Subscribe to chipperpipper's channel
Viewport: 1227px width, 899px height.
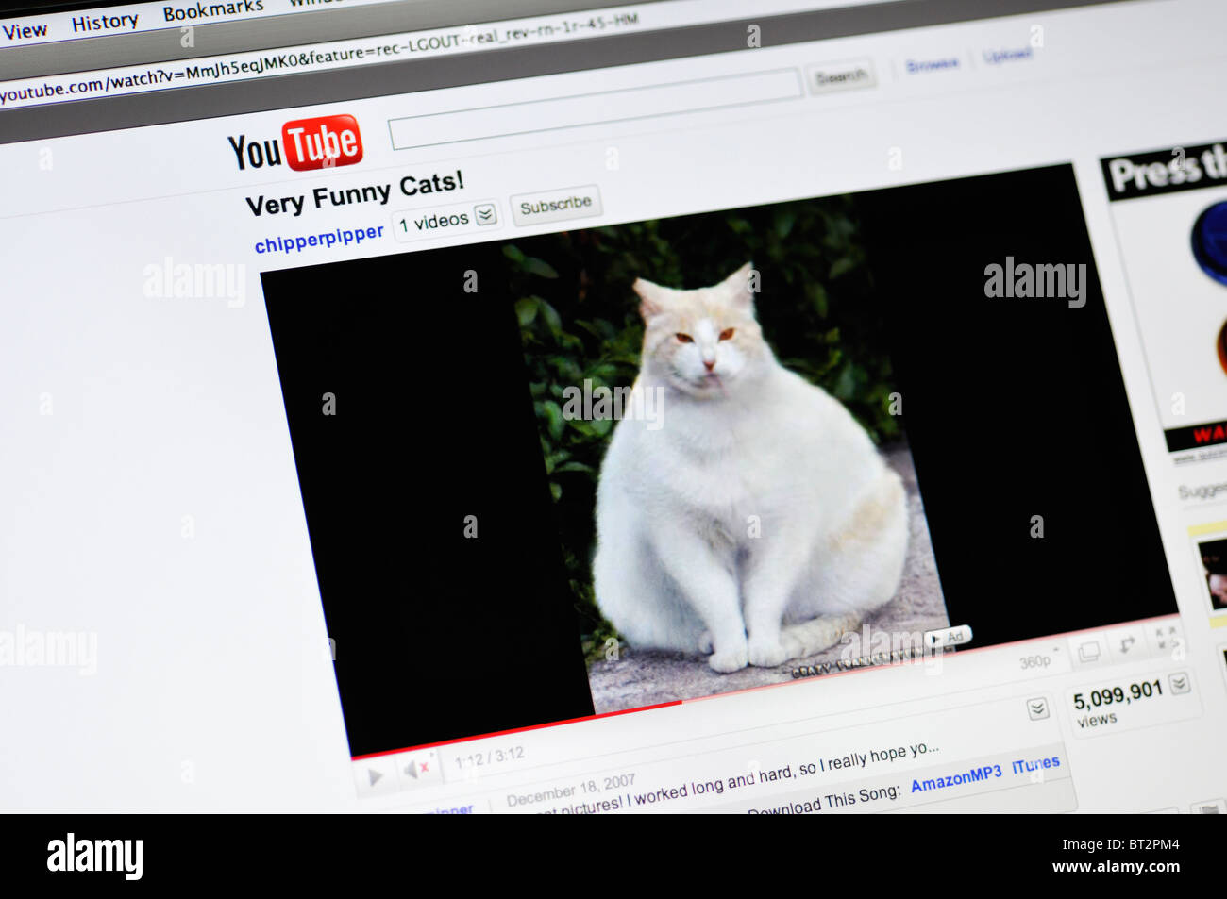[x=555, y=204]
